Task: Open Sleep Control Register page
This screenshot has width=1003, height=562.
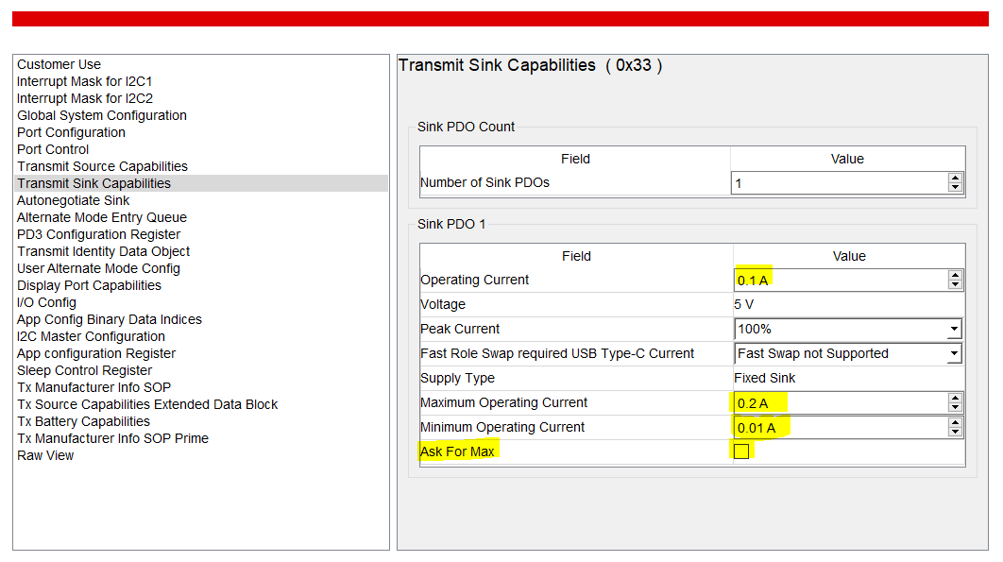Action: coord(84,370)
